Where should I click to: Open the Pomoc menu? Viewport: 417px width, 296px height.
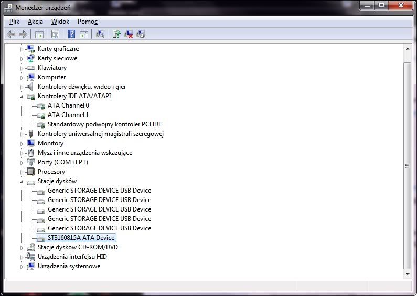point(88,22)
